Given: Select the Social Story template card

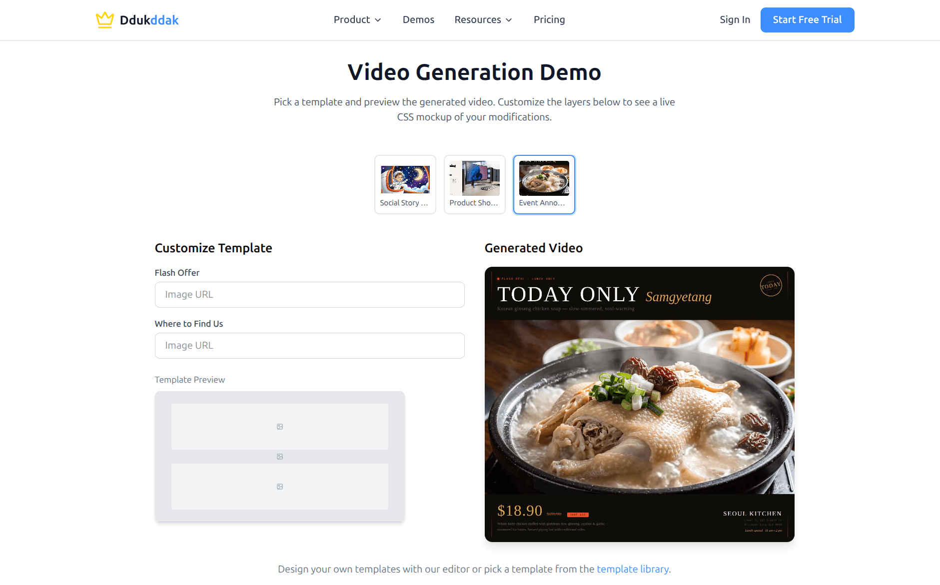Looking at the screenshot, I should 405,184.
